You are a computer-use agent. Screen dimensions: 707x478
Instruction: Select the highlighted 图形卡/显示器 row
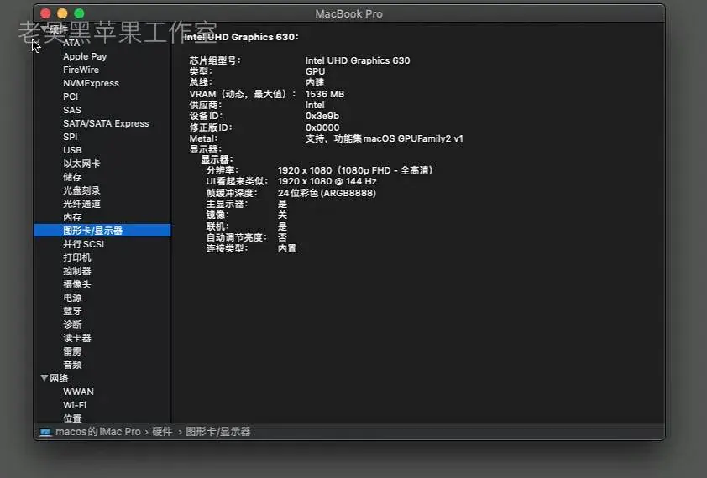(x=102, y=231)
